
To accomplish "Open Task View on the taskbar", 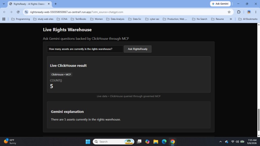I will point(139,142).
